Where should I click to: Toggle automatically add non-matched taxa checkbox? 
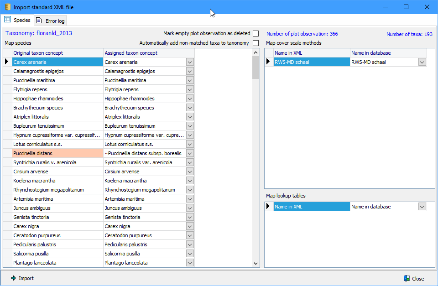pos(255,43)
